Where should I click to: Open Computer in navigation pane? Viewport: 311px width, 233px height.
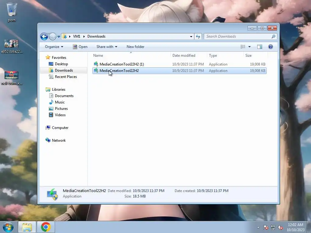(x=60, y=128)
